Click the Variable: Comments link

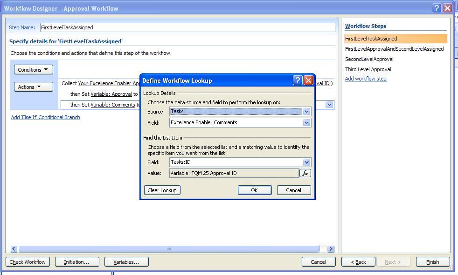113,105
